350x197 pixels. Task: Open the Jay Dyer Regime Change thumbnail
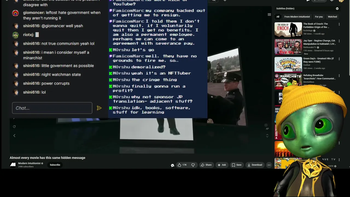(x=288, y=47)
